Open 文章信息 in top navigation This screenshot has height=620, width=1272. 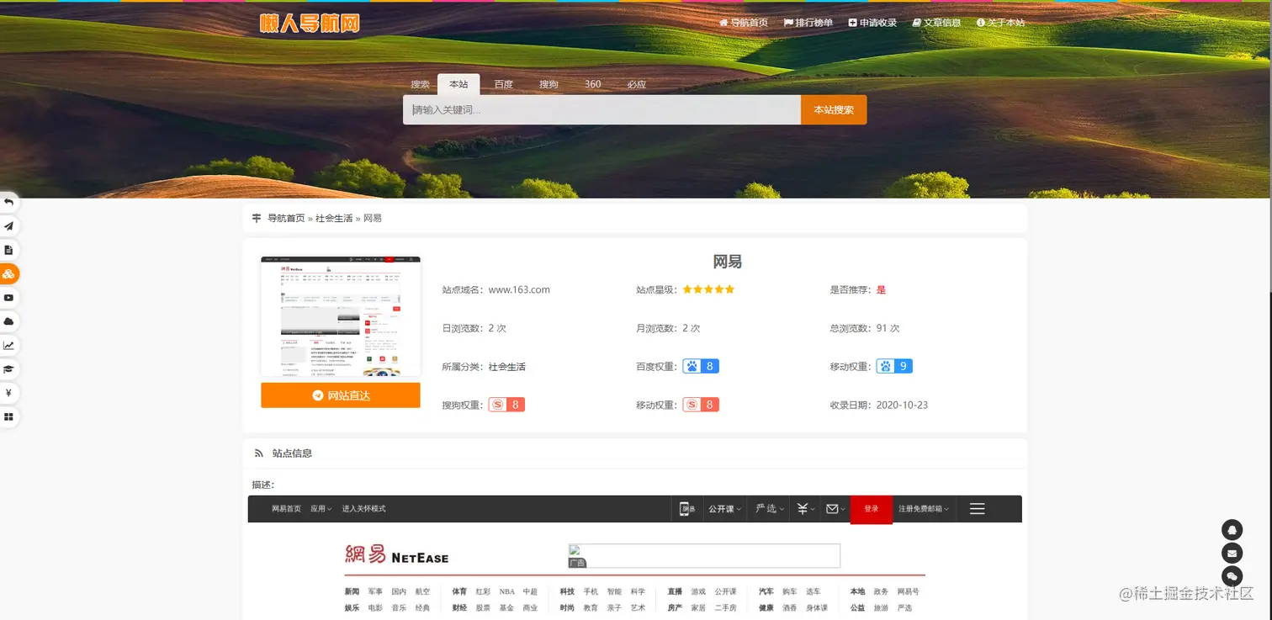coord(936,23)
